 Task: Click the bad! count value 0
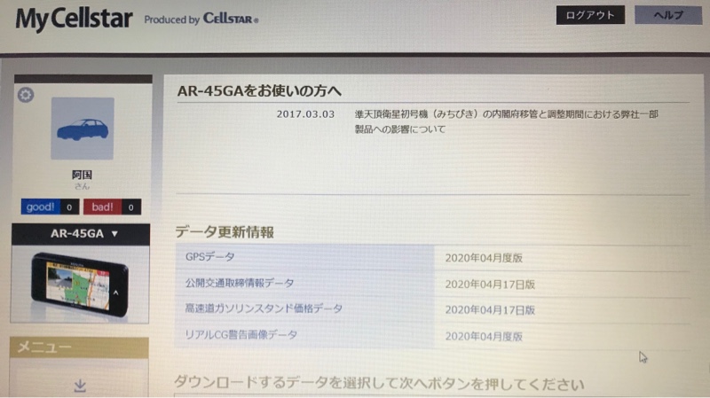click(130, 207)
